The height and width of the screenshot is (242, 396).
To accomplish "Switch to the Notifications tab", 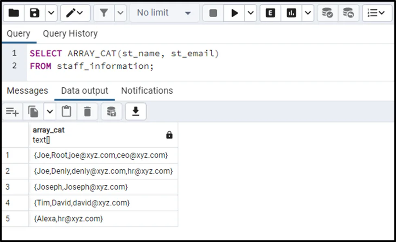I will coord(147,91).
